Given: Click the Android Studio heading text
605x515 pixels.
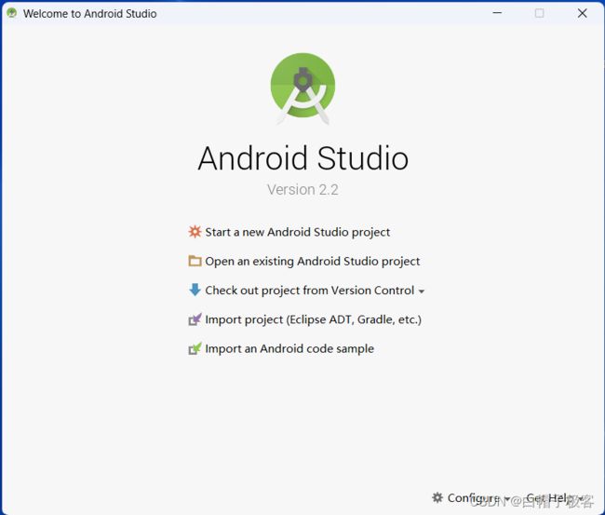Looking at the screenshot, I should 302,158.
